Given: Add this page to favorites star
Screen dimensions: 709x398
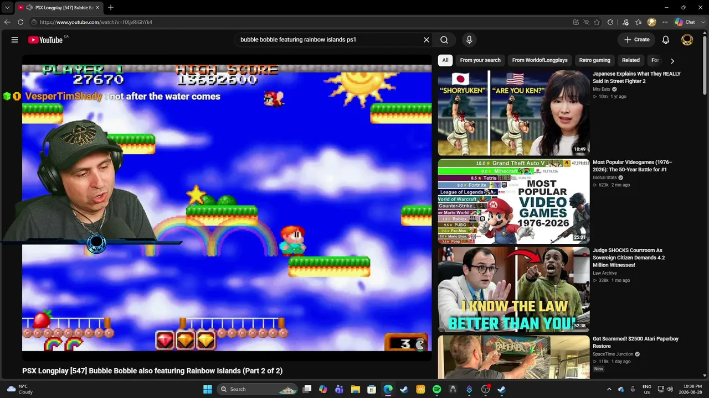Looking at the screenshot, I should pos(597,22).
